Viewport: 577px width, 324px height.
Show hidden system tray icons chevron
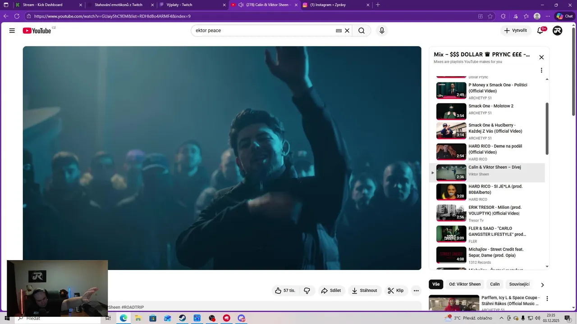[x=501, y=318]
